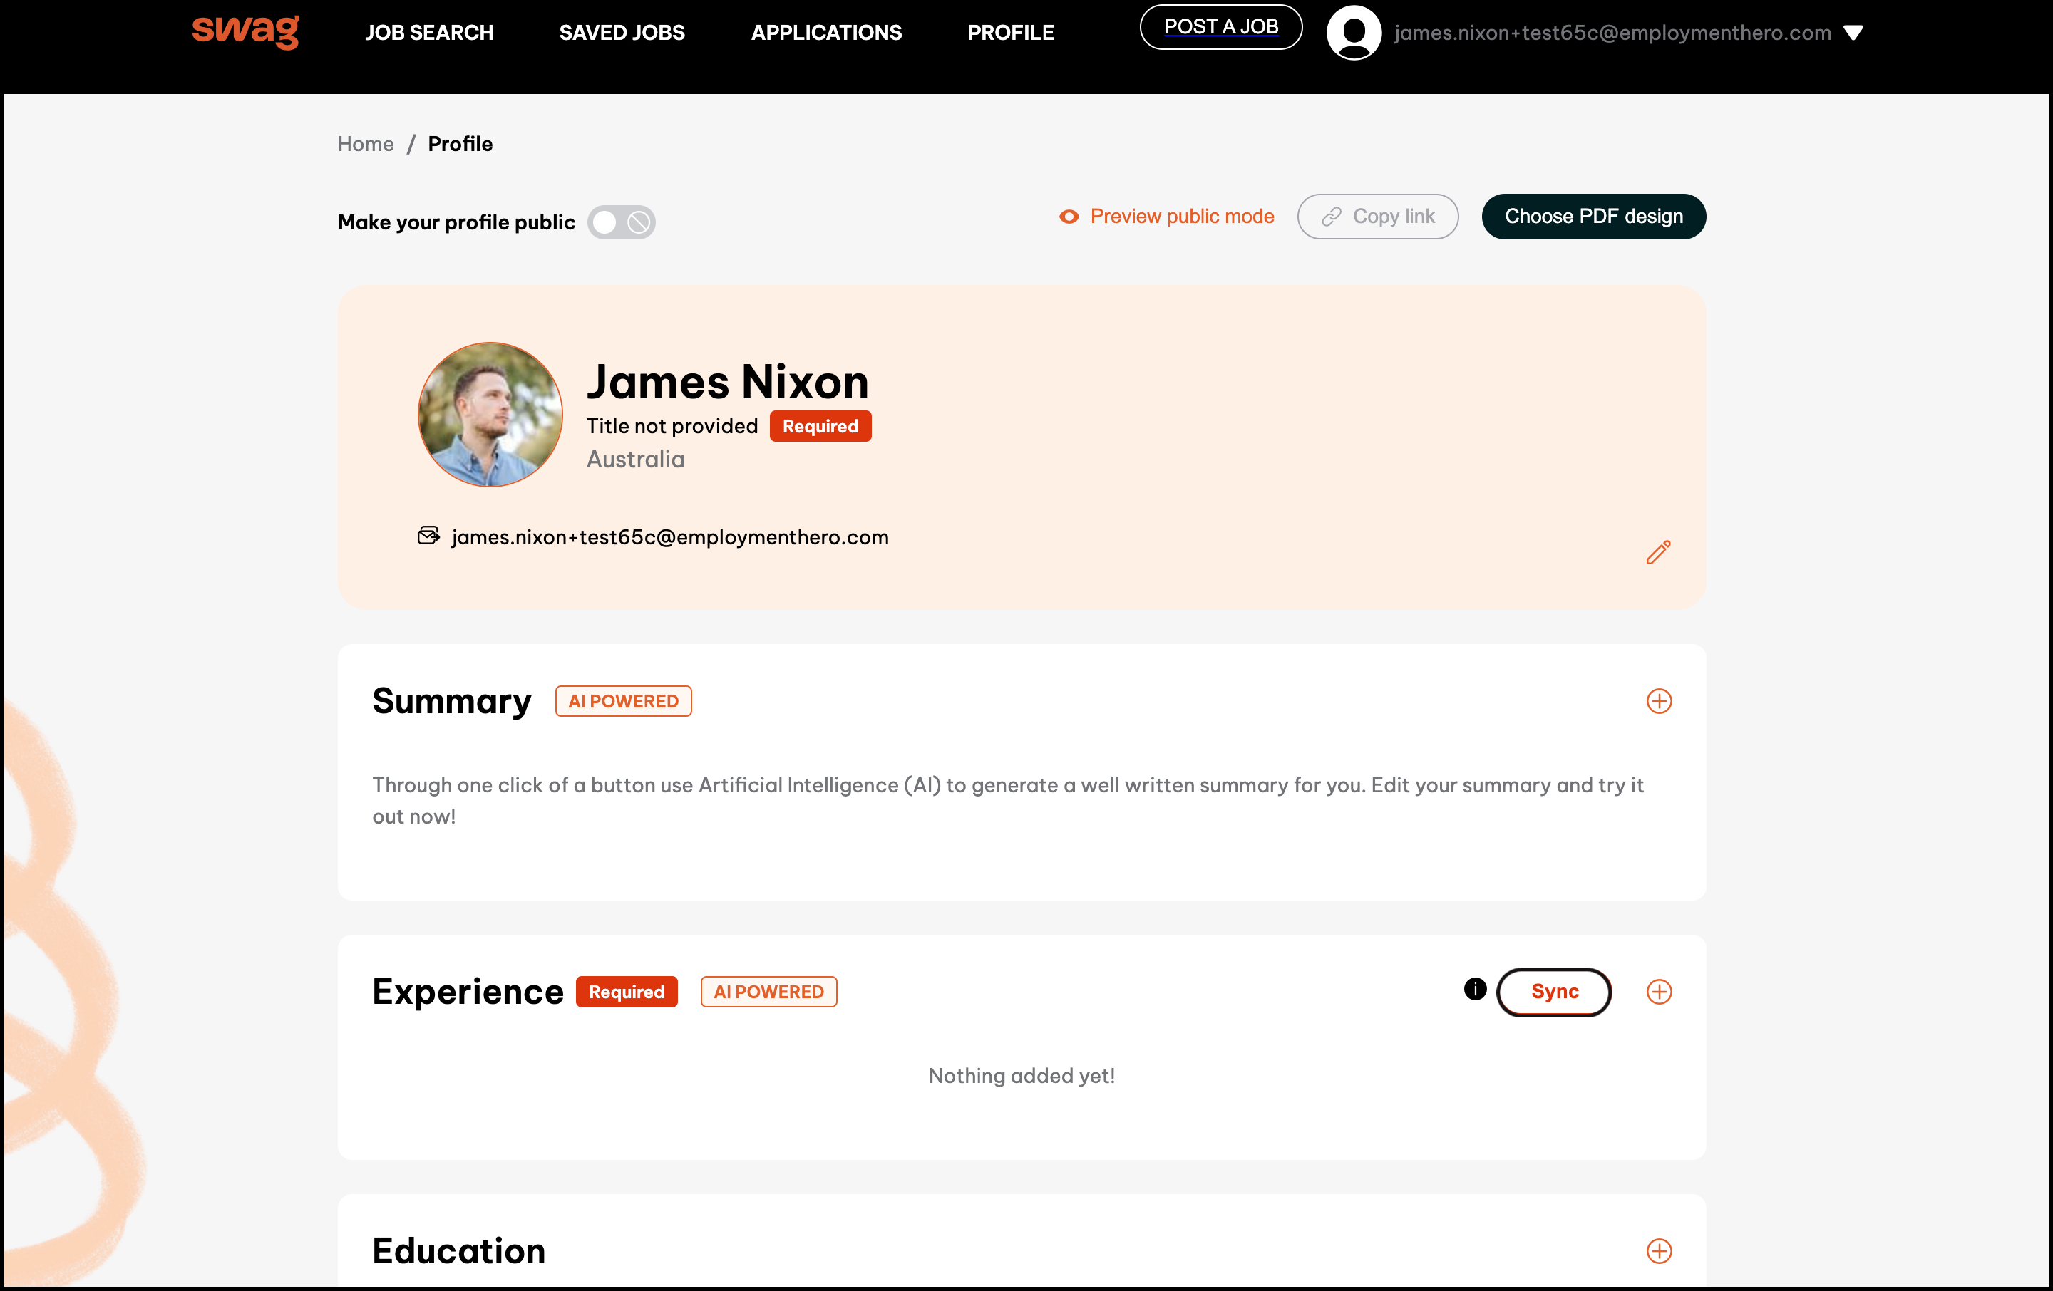Image resolution: width=2053 pixels, height=1291 pixels.
Task: Add a summary with the plus icon
Action: 1658,701
